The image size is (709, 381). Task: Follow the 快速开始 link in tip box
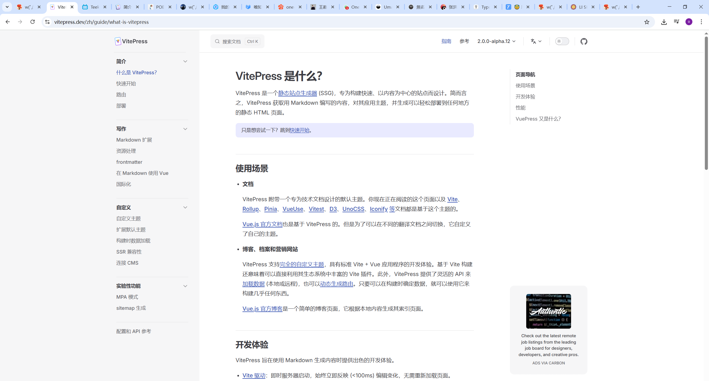coord(299,130)
